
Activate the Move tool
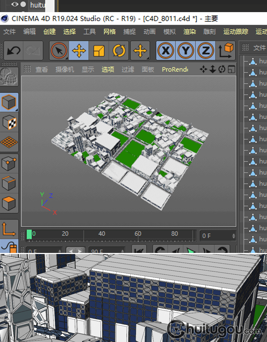(x=79, y=51)
